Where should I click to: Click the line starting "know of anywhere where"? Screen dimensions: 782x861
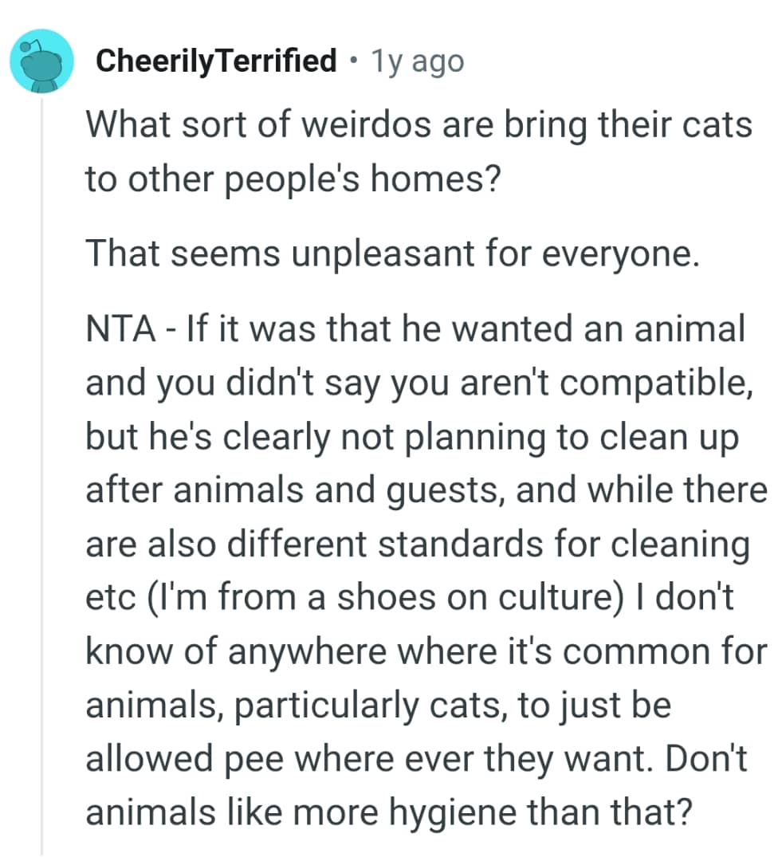click(426, 652)
